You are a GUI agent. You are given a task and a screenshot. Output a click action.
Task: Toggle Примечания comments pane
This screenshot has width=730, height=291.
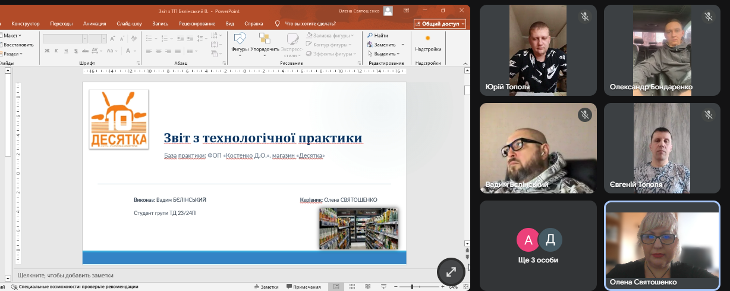click(303, 287)
